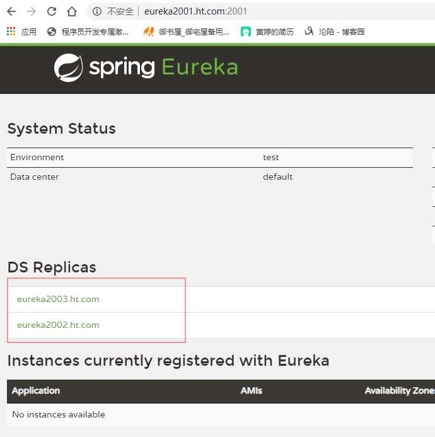The height and width of the screenshot is (437, 435).
Task: Click the Instances currently registered with Eureka heading
Action: point(168,361)
